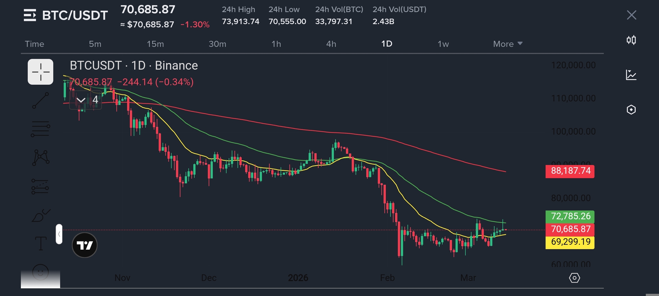Image resolution: width=659 pixels, height=296 pixels.
Task: Click the left drawing panel collapse handle
Action: (59, 234)
